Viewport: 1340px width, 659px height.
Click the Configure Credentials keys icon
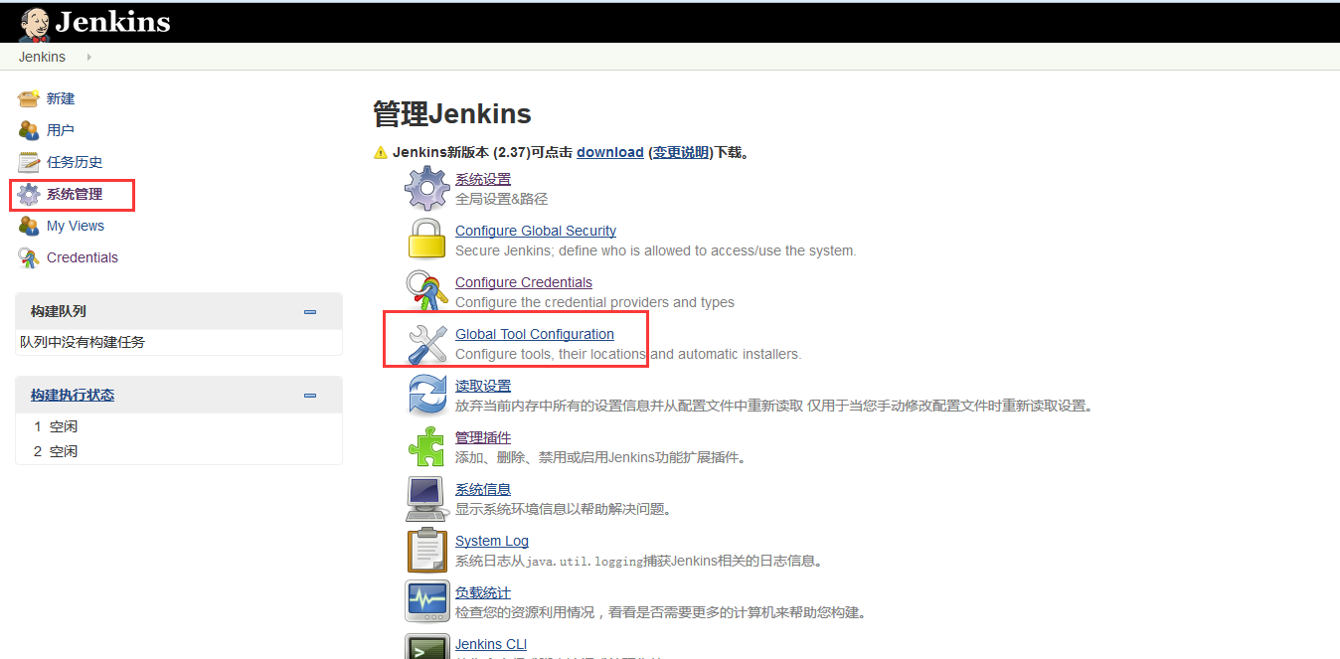click(427, 291)
